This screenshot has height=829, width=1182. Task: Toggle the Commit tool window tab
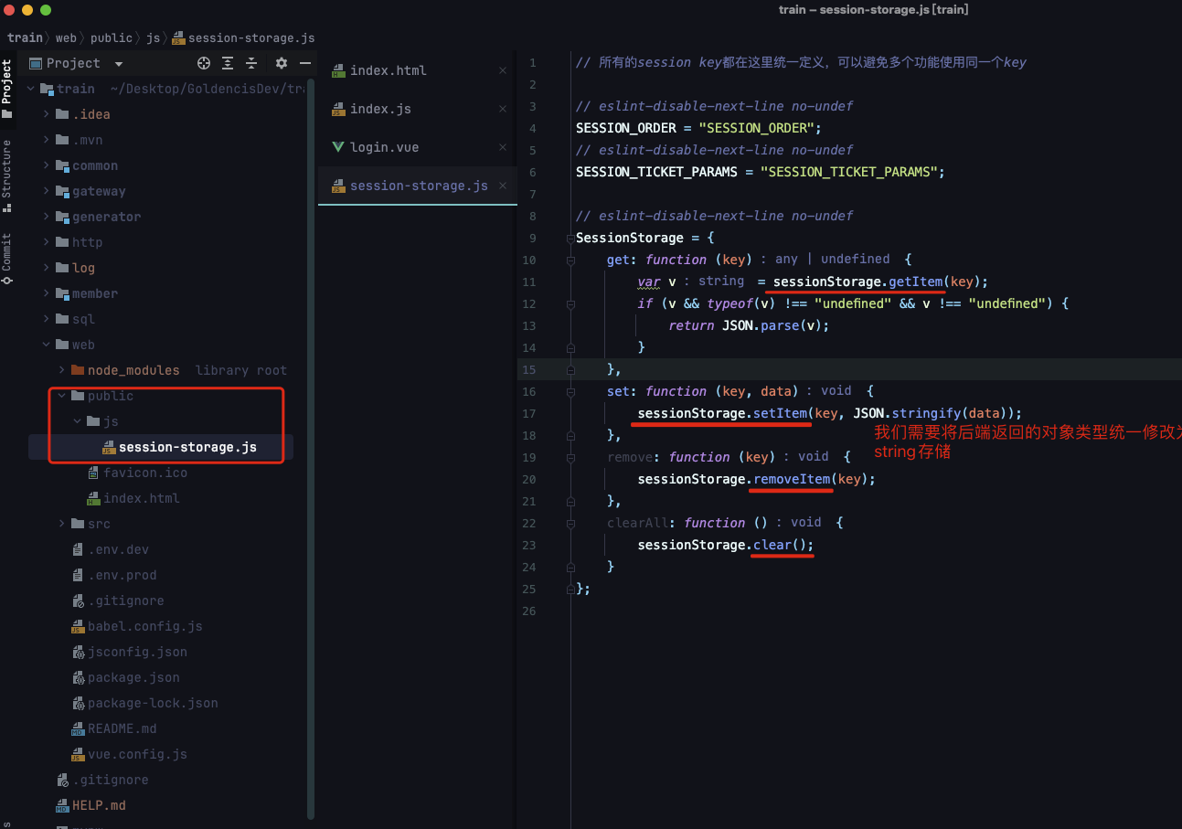7,258
